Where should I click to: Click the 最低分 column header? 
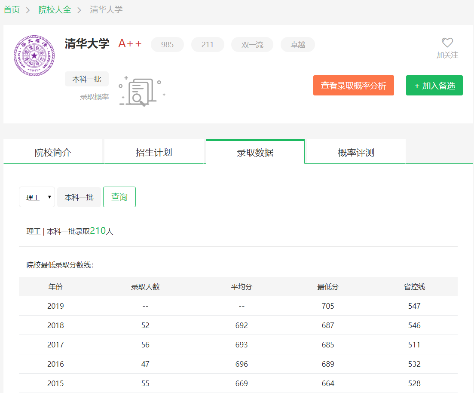point(328,286)
